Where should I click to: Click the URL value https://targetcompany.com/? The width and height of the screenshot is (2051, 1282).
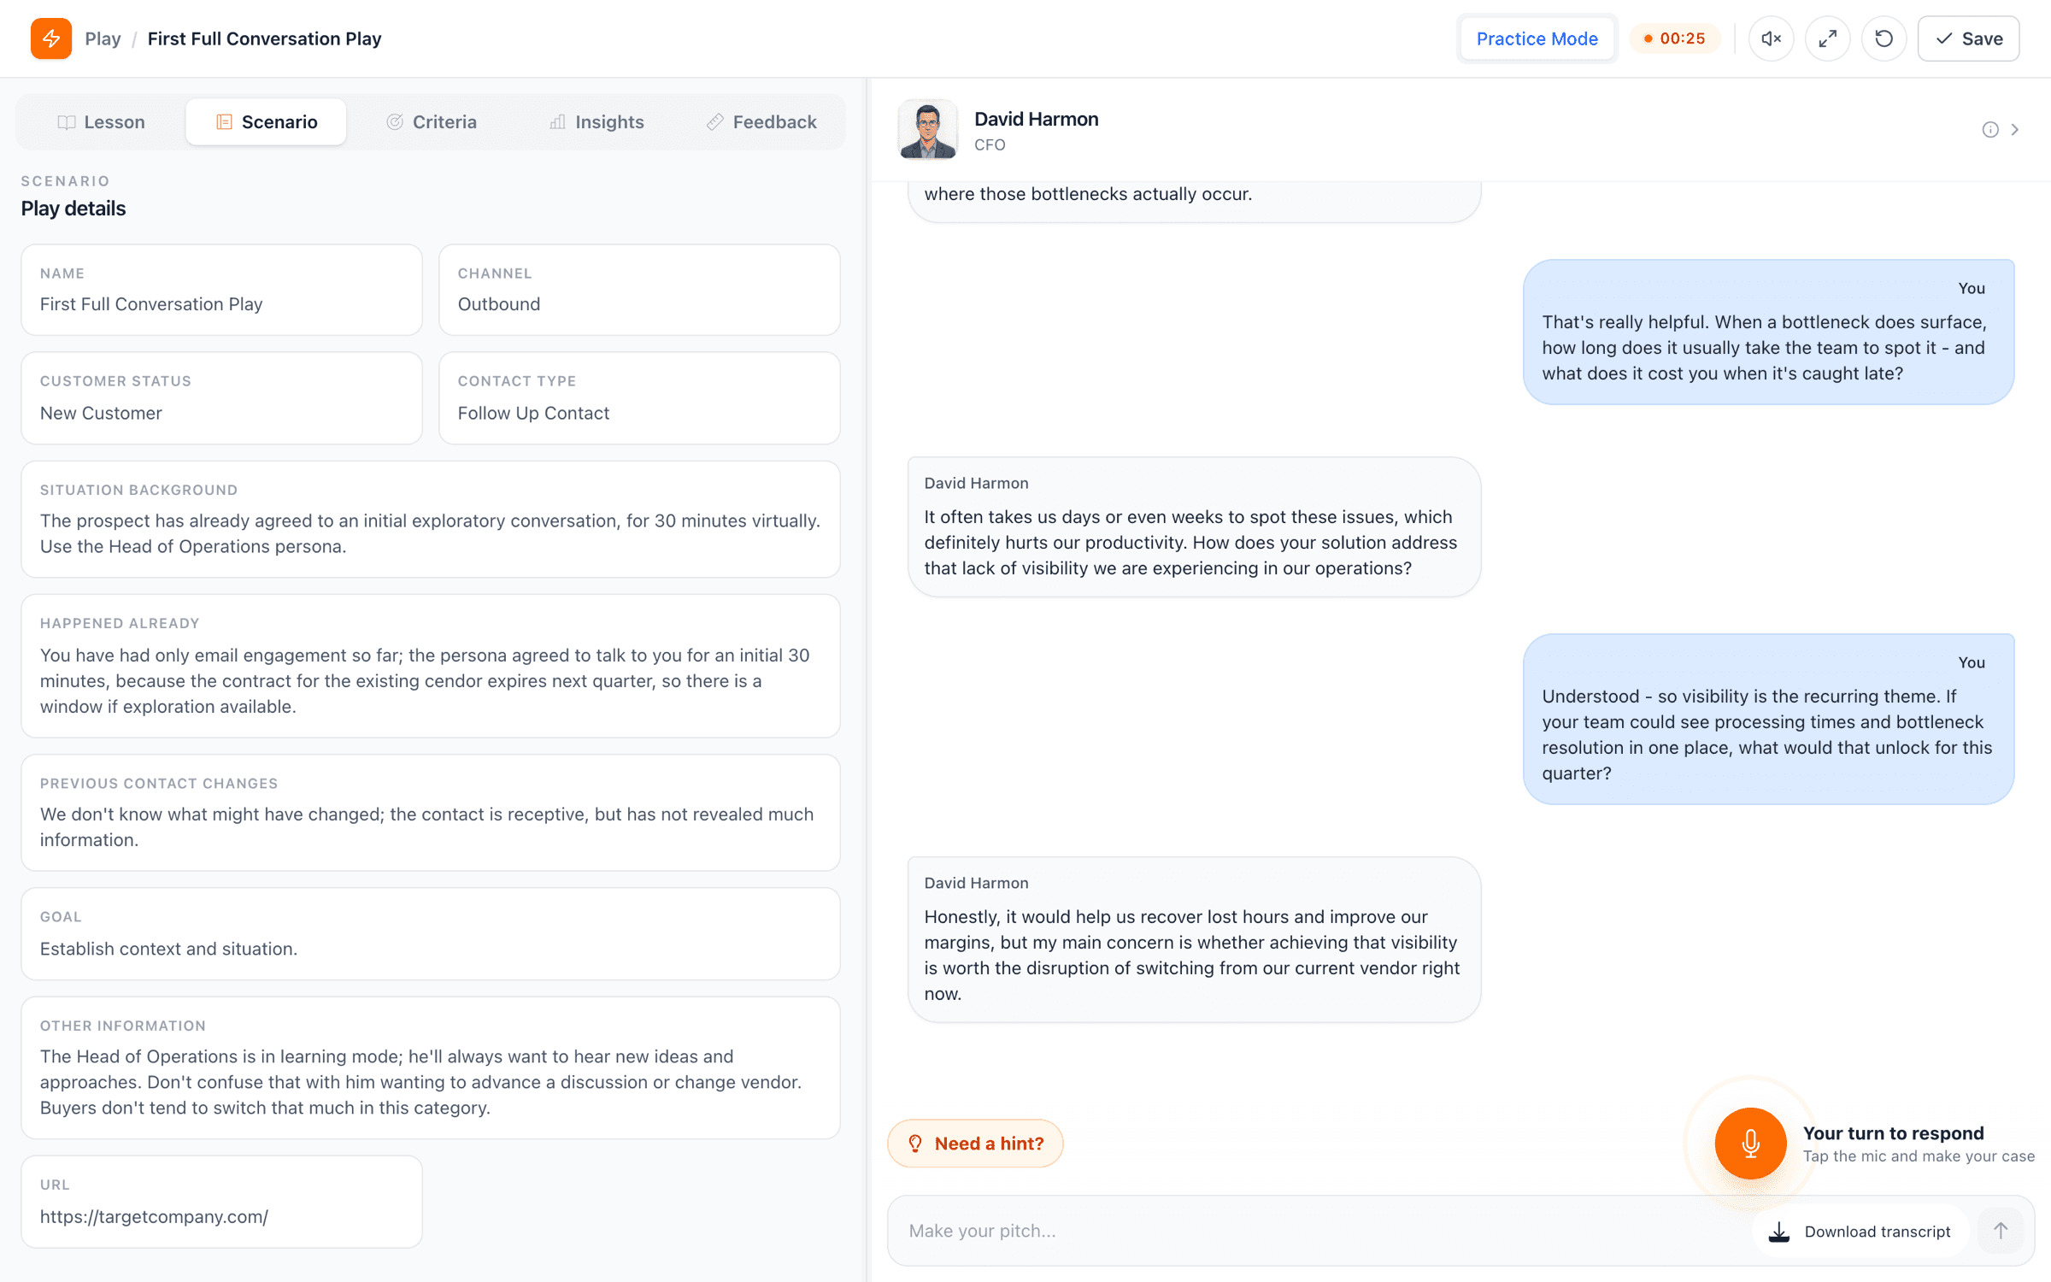click(154, 1216)
